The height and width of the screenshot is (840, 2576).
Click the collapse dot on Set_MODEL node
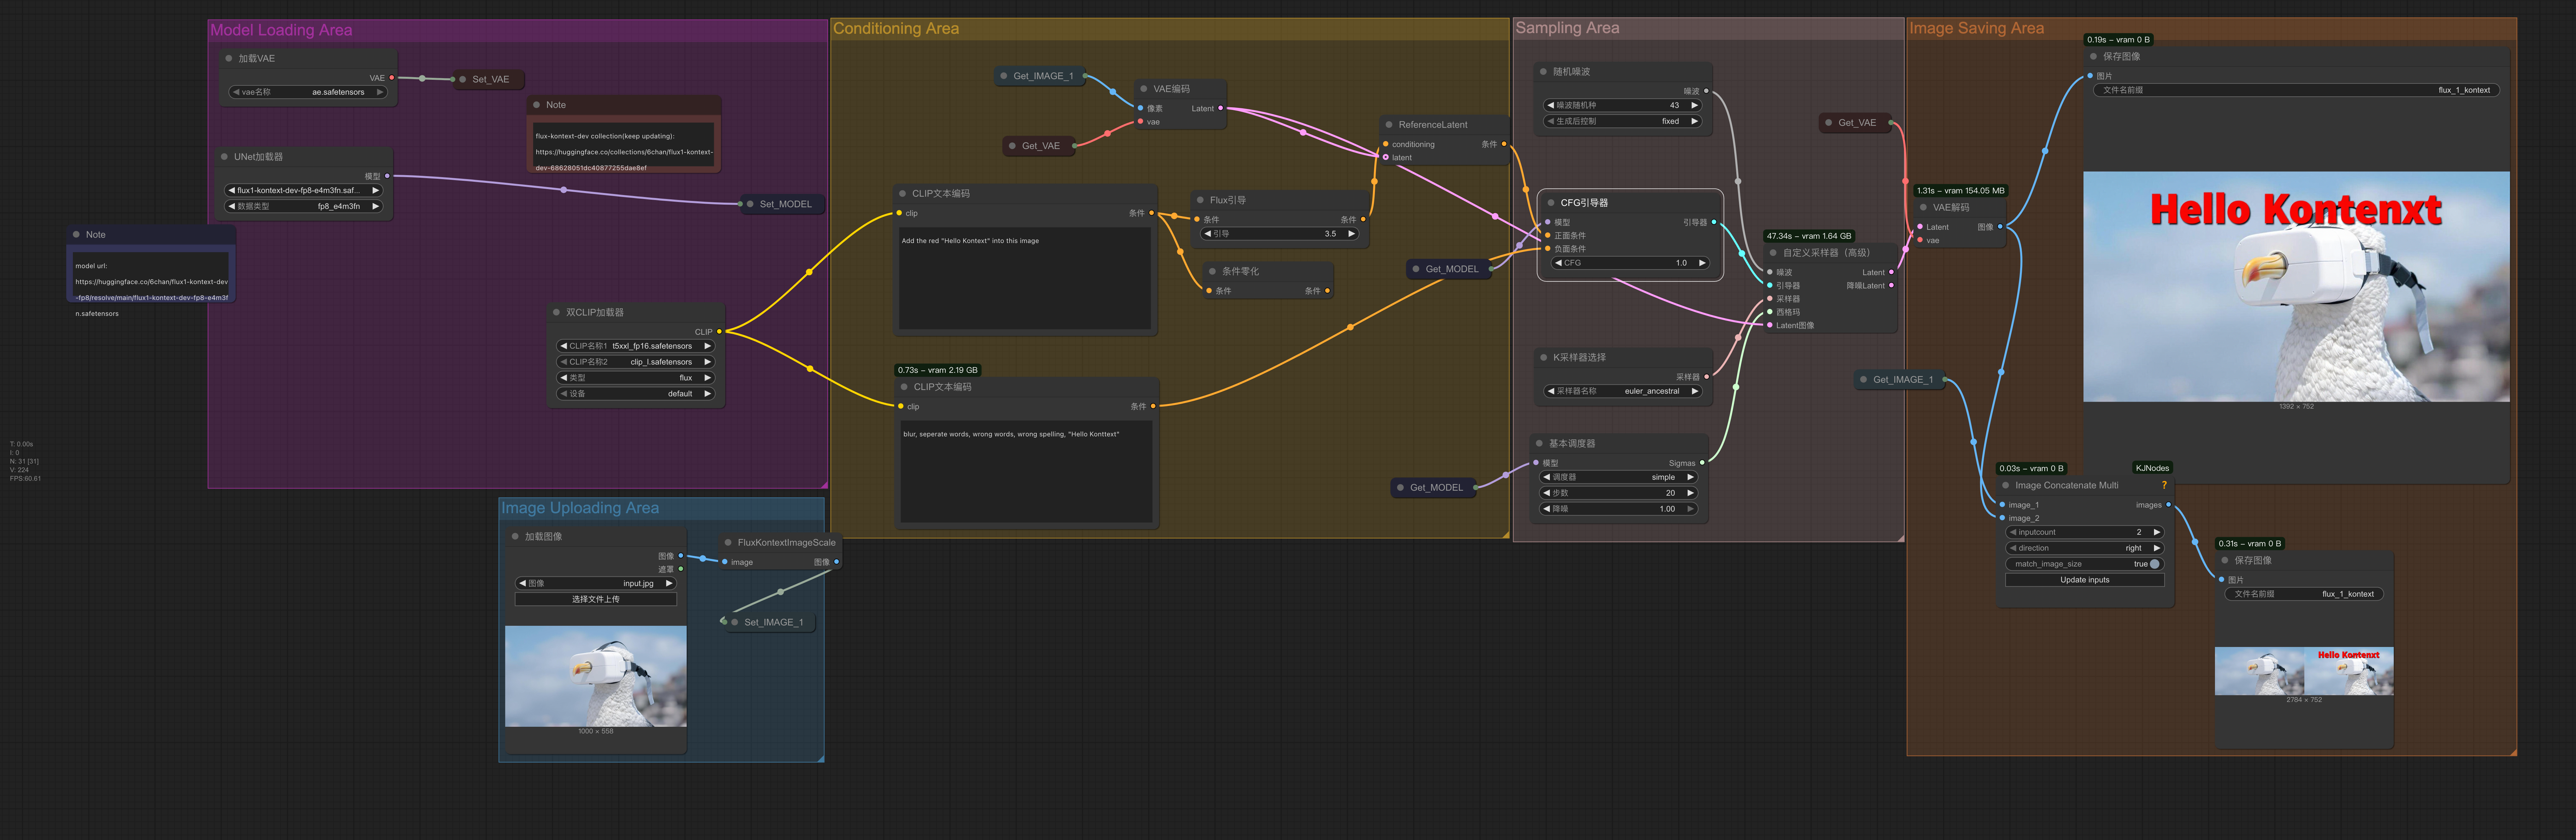click(x=750, y=204)
